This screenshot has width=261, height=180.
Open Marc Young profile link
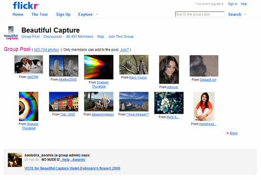(138, 77)
